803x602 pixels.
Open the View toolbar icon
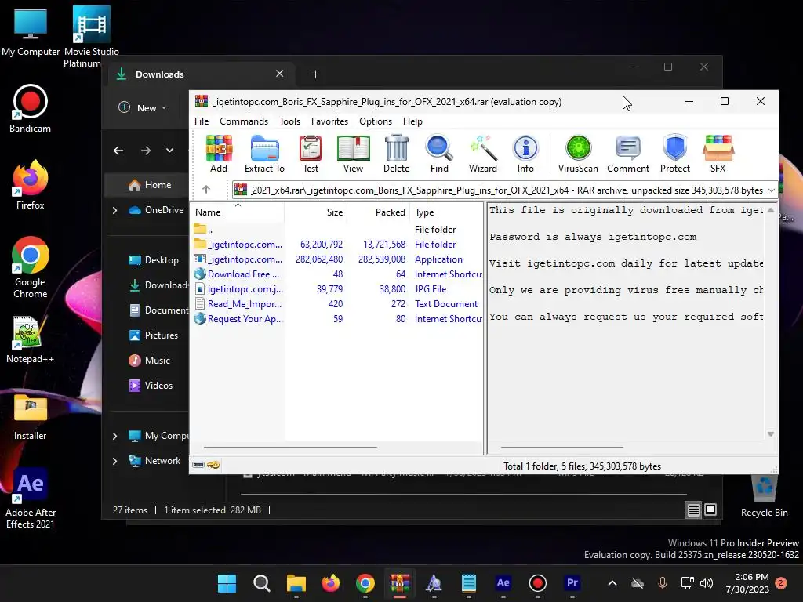353,154
